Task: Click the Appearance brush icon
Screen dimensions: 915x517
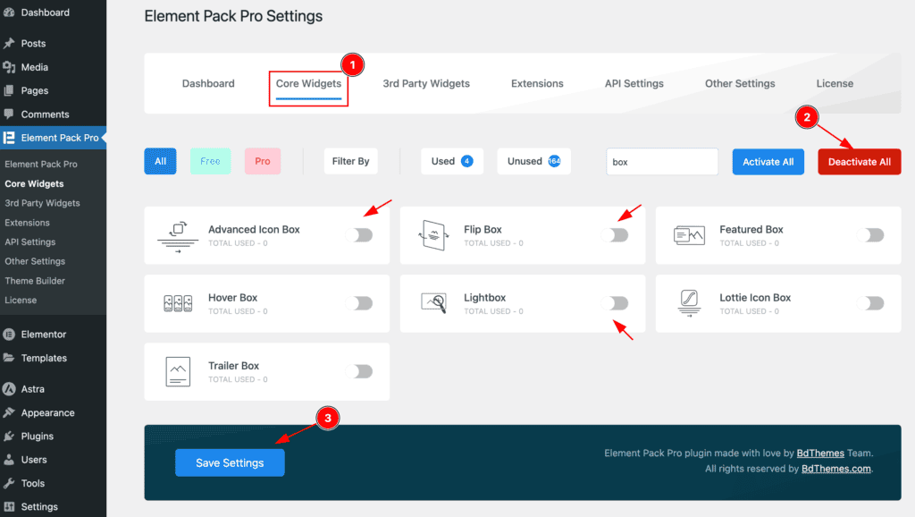Action: 9,412
